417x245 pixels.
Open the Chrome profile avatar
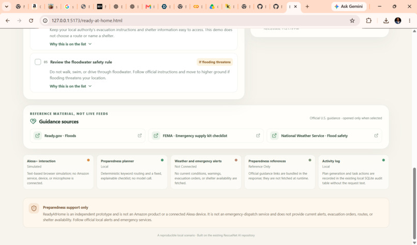click(x=398, y=21)
